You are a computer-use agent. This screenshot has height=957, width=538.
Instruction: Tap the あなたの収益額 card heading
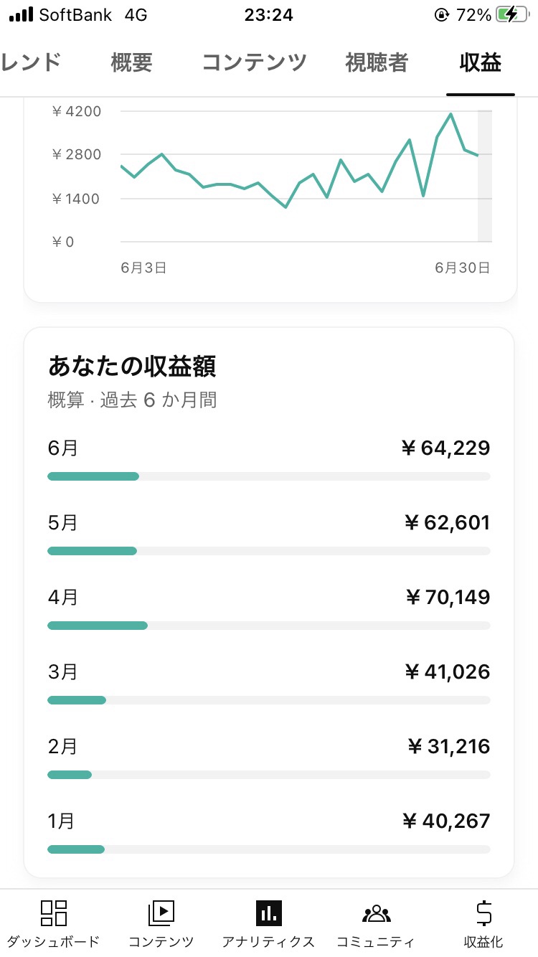tap(132, 367)
